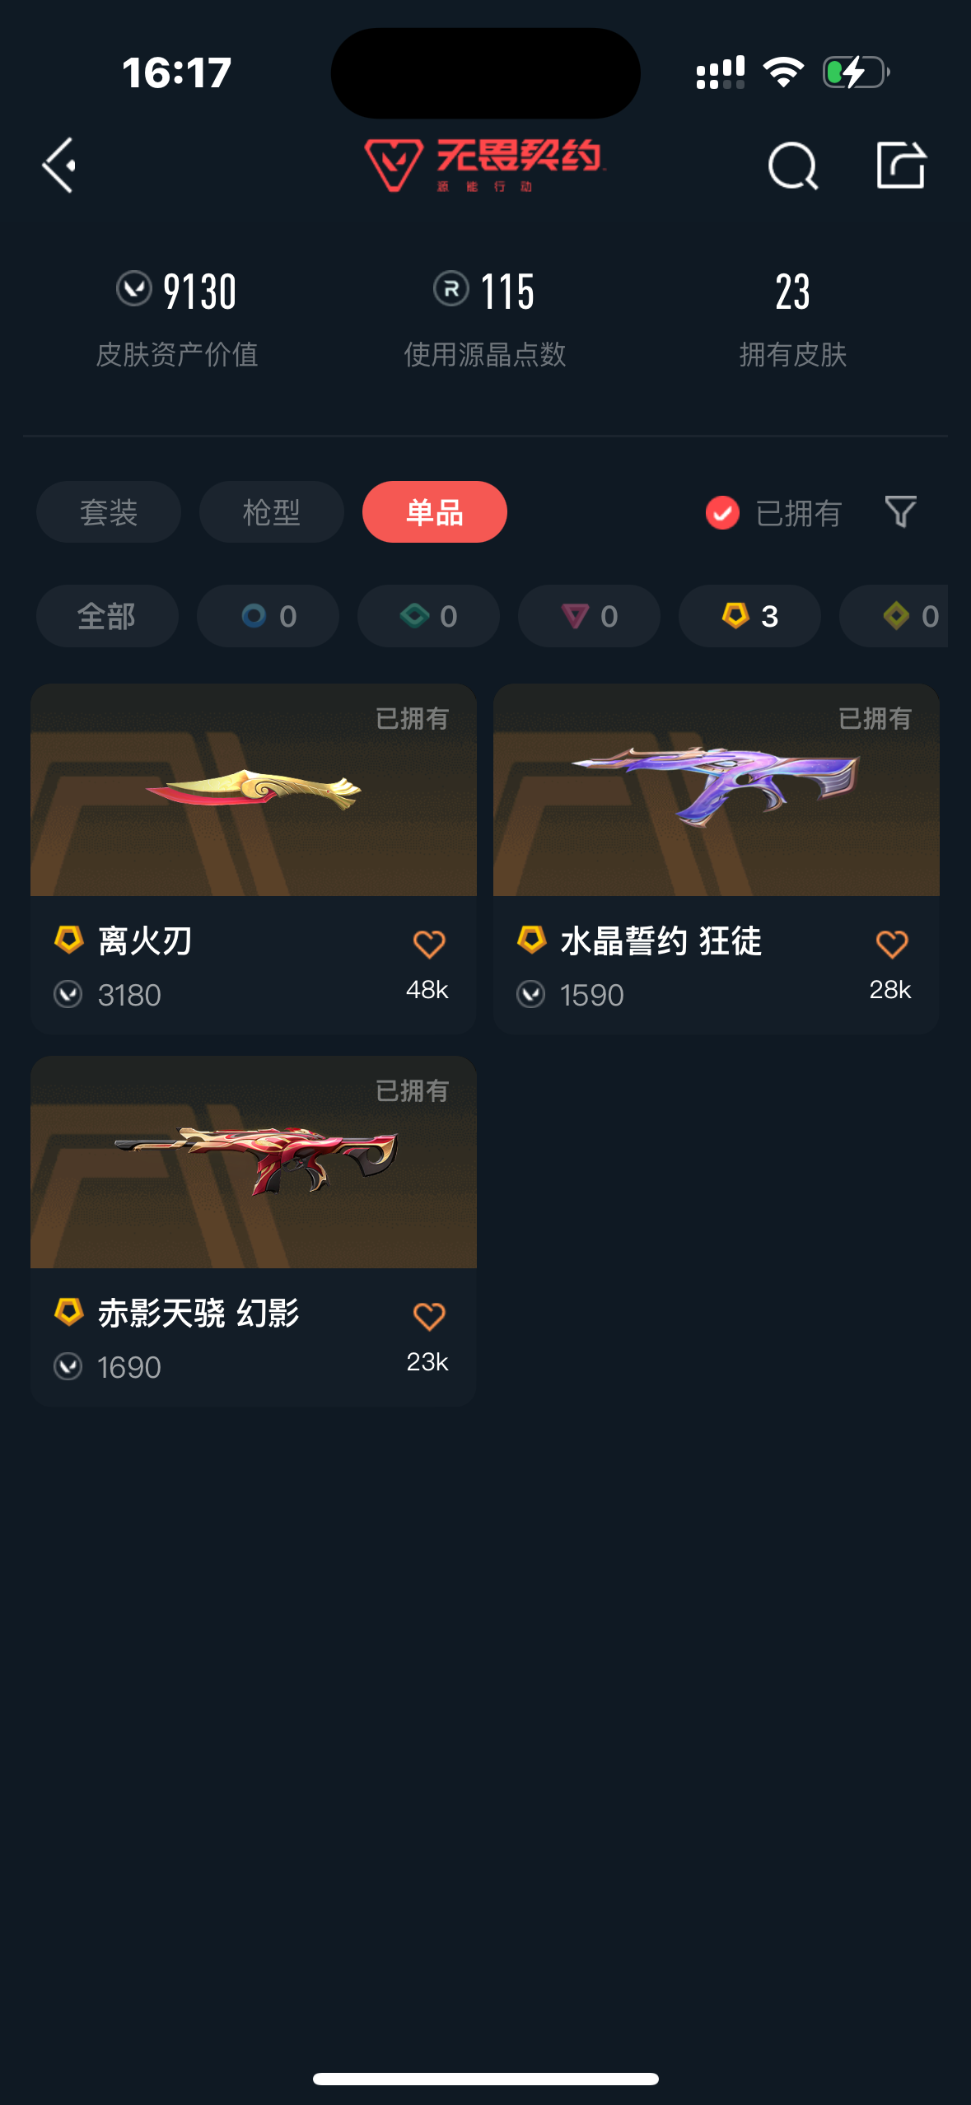Switch to the 枪型 tab
The image size is (971, 2105).
click(272, 512)
